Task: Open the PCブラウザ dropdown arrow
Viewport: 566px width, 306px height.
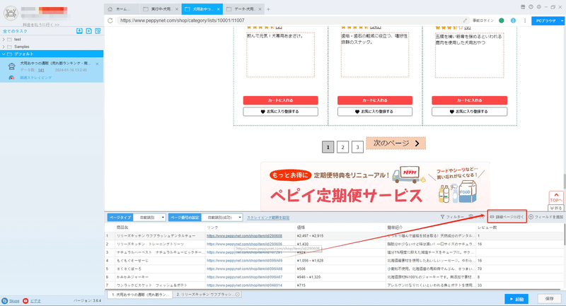Action: (562, 21)
